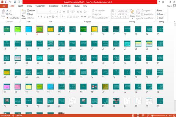The height and width of the screenshot is (117, 176).
Task: Toggle Italic formatting
Action: pos(41,17)
